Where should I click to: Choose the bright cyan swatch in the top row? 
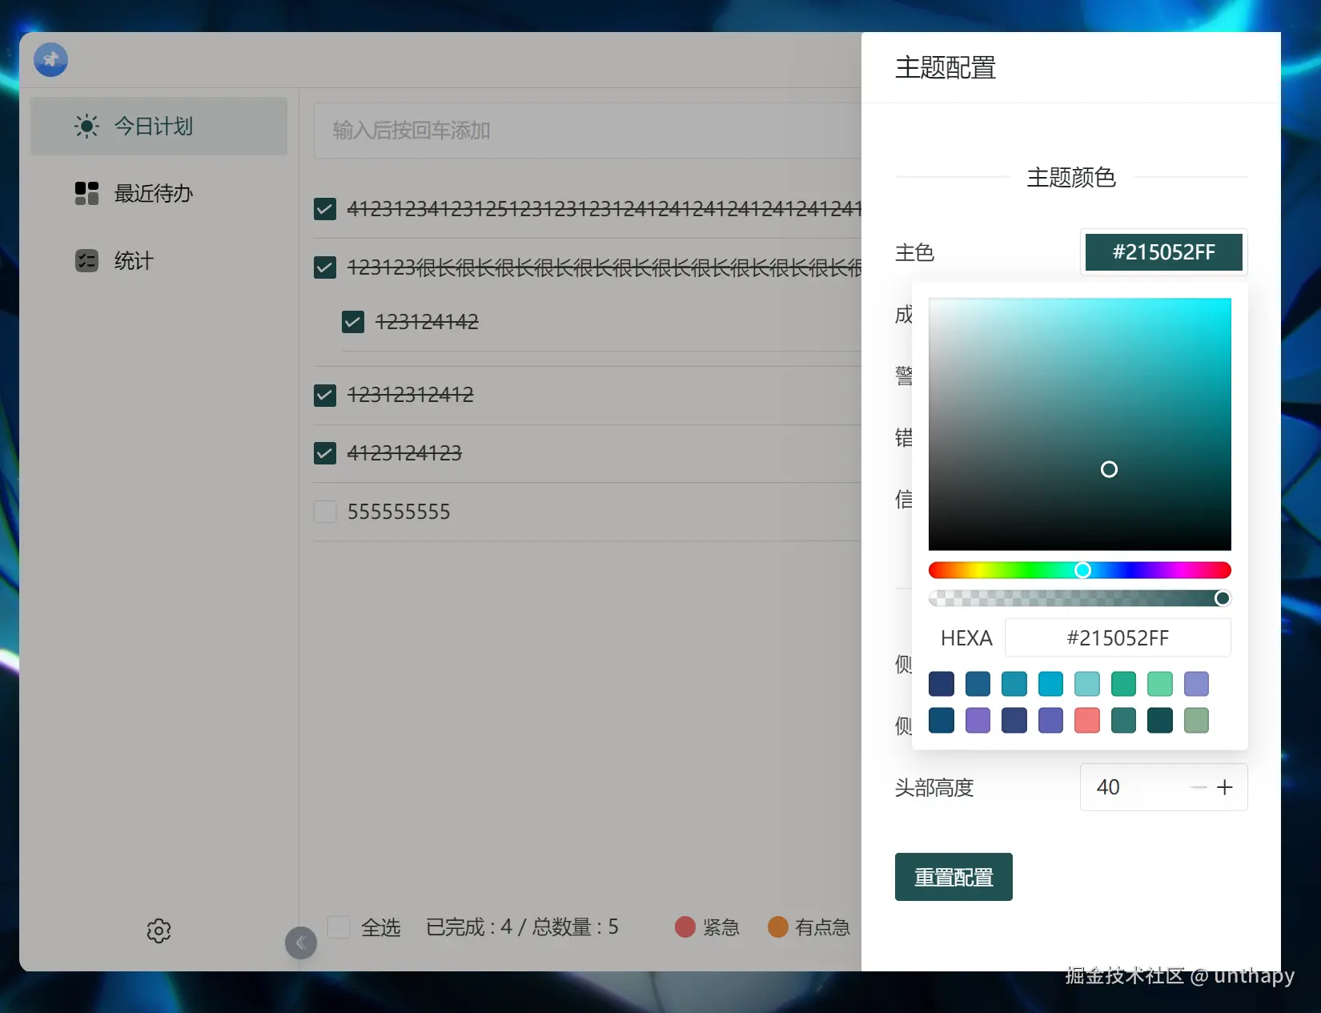(x=1050, y=684)
